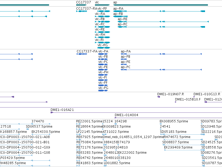Select transcript vlc-RI label
Viewport: 222px width, 167px height.
click(99, 40)
